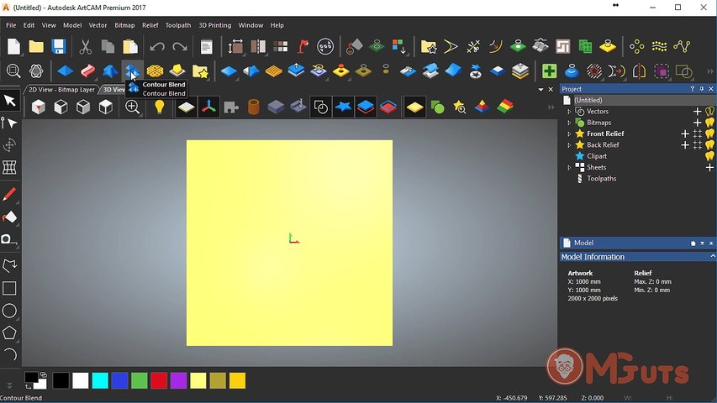Expand the colour palette chevron
The height and width of the screenshot is (403, 717).
click(9, 385)
